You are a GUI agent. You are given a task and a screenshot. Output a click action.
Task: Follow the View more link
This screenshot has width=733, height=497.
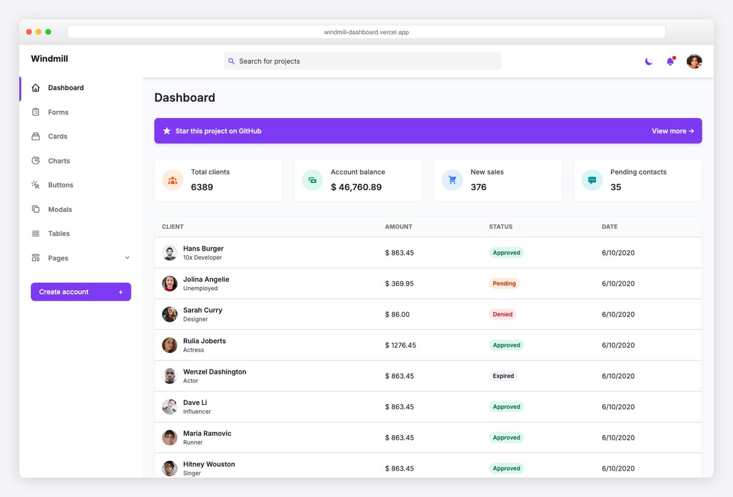[673, 131]
